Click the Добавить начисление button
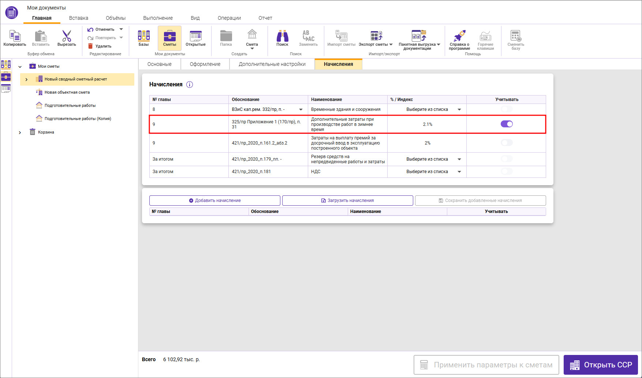Image resolution: width=642 pixels, height=378 pixels. click(215, 201)
